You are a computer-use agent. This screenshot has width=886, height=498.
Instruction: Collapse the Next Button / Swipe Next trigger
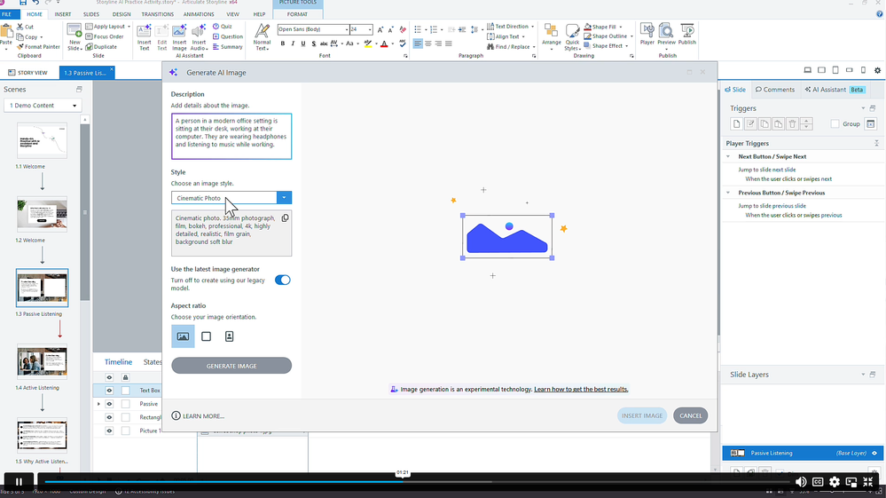point(728,156)
